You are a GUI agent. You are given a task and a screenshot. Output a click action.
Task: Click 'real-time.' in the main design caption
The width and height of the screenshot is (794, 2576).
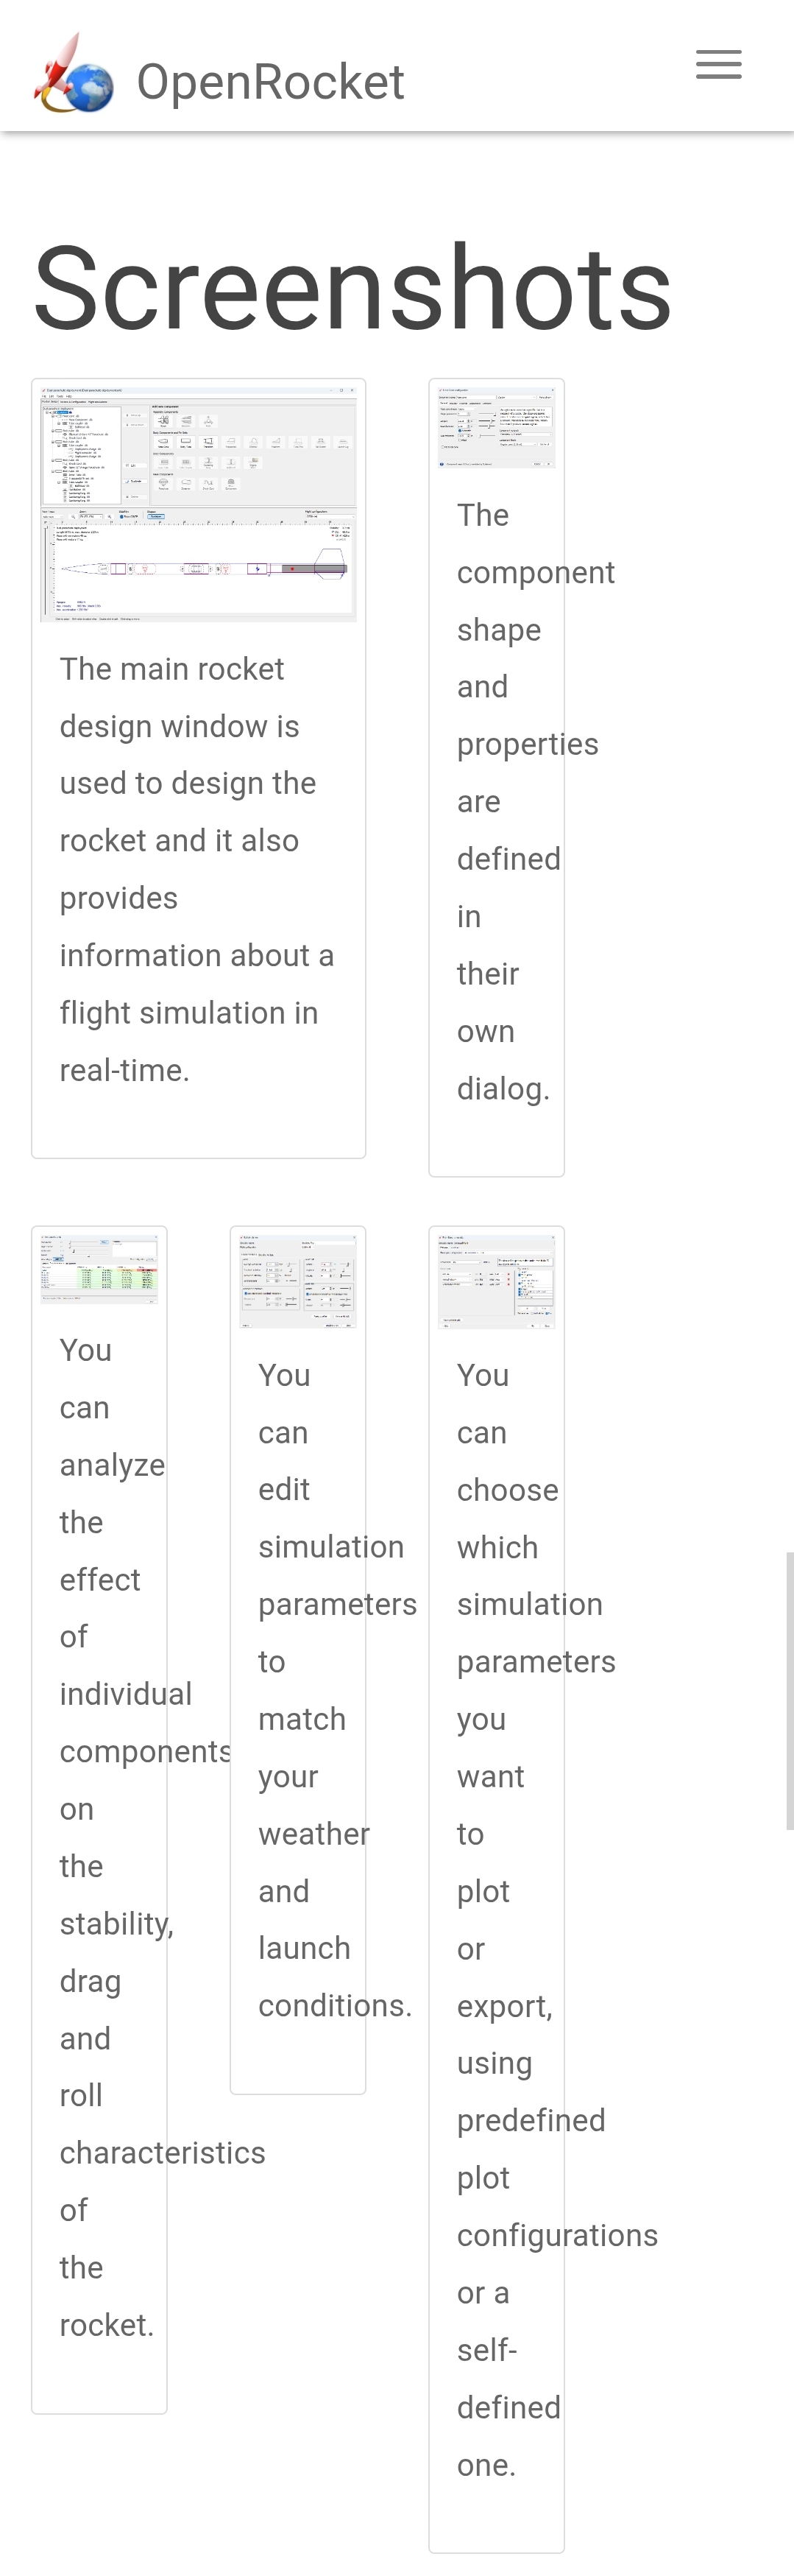pyautogui.click(x=124, y=1071)
